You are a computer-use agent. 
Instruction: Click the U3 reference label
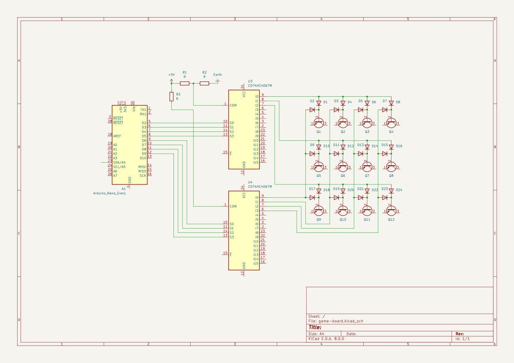click(250, 81)
